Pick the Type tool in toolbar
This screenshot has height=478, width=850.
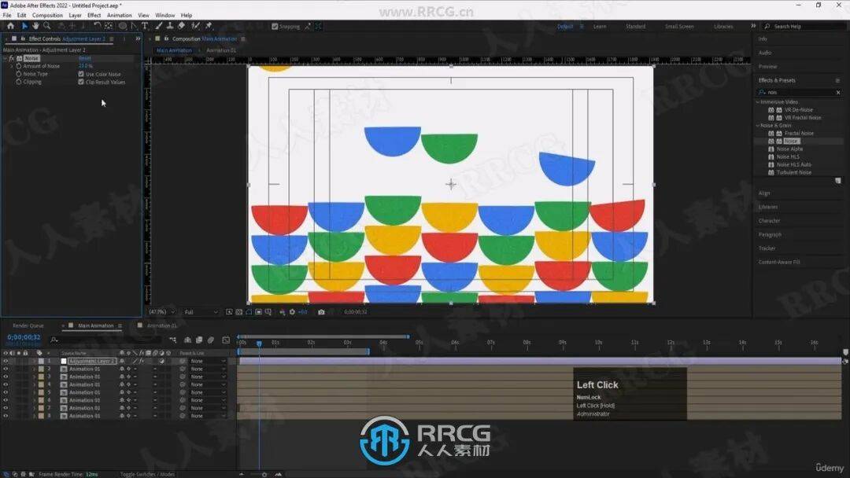[145, 26]
